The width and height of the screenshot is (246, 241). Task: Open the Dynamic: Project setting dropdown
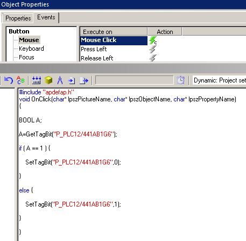[219, 80]
